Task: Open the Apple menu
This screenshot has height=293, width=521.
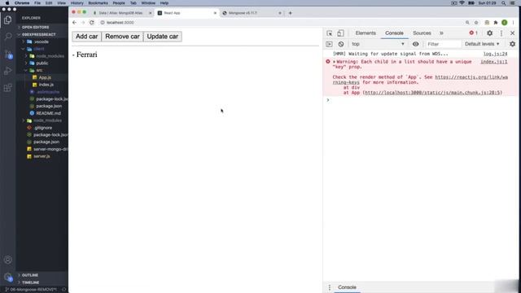Action: click(x=7, y=3)
